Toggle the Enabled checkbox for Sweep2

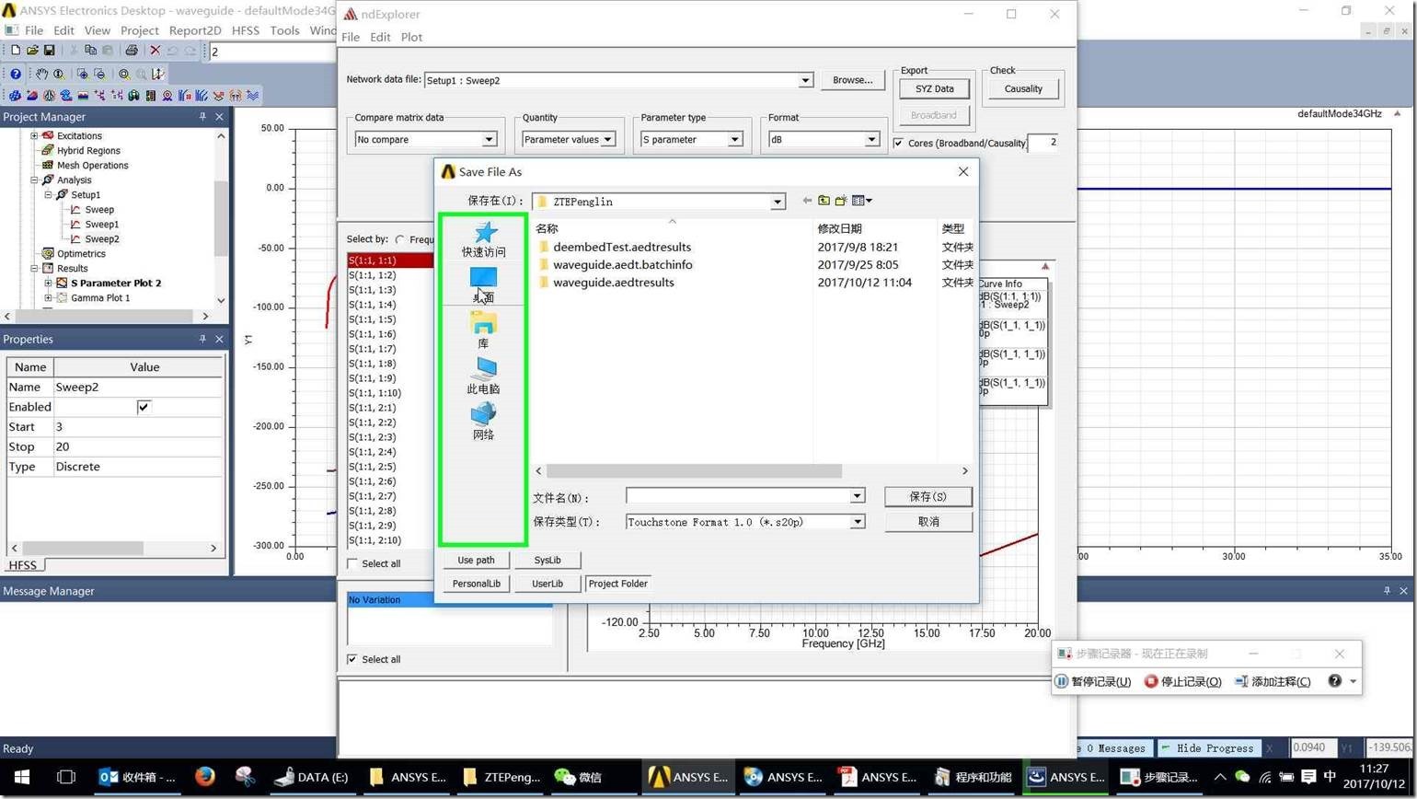click(144, 407)
